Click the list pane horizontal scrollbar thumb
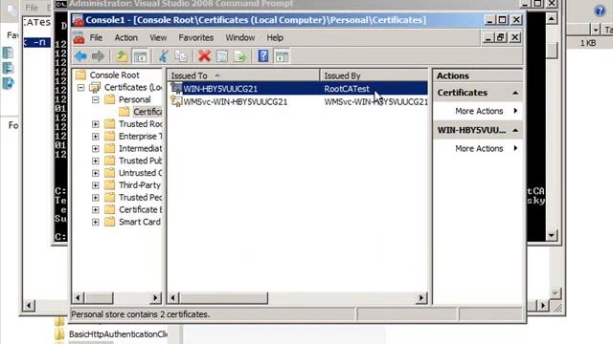This screenshot has width=613, height=344. click(x=223, y=298)
